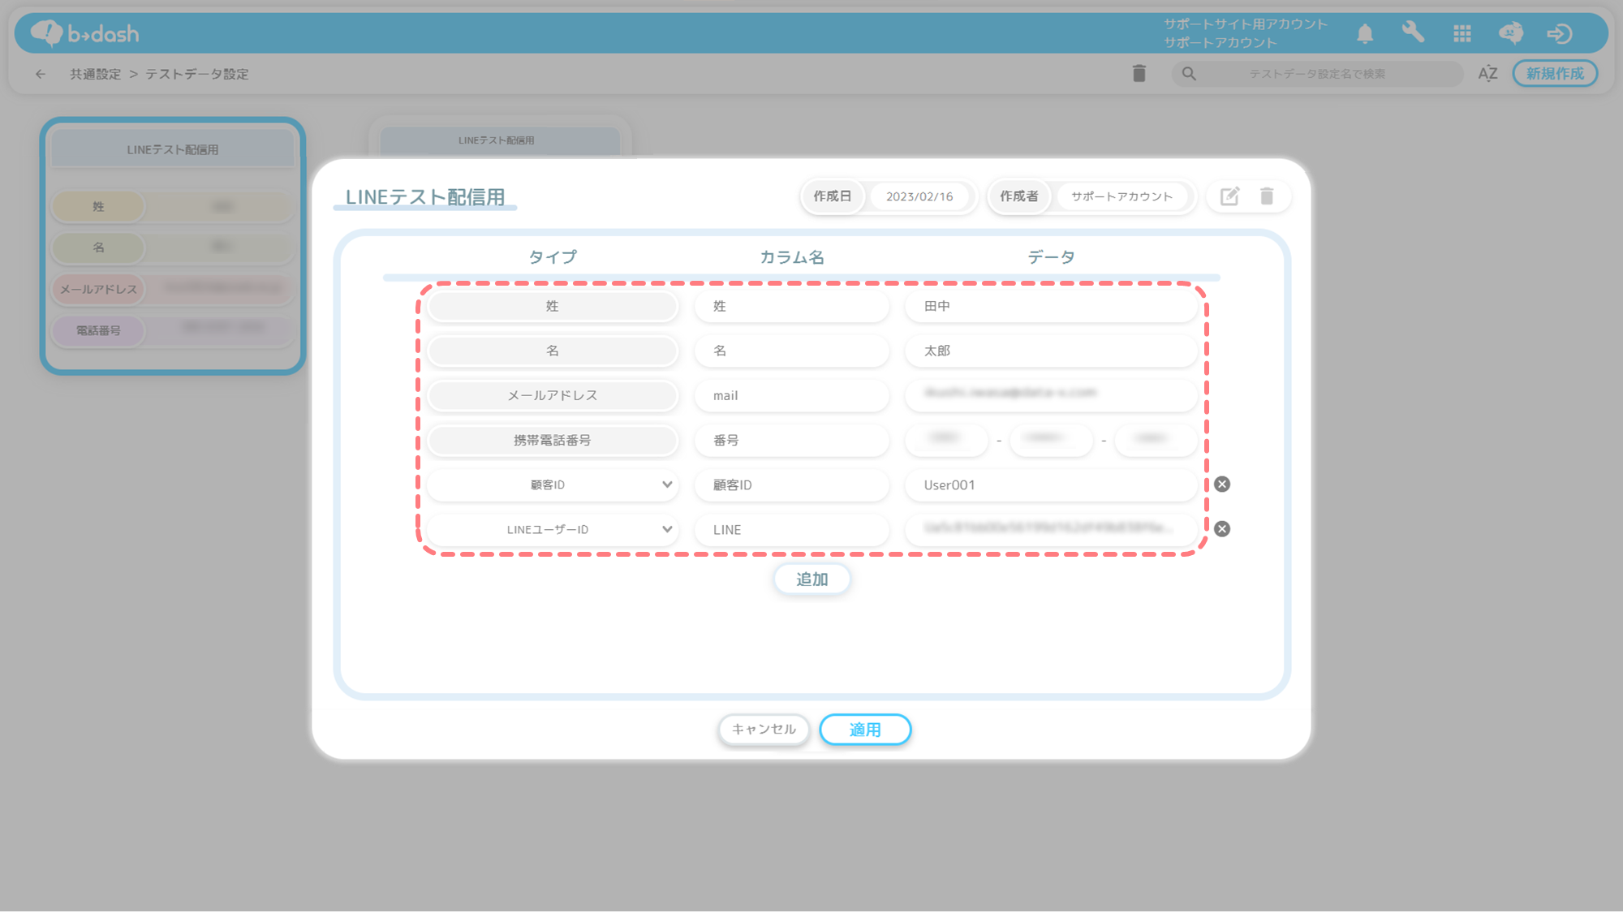Toggle AZ sort order icon
Screen dimensions: 1623x913
[x=1487, y=74]
